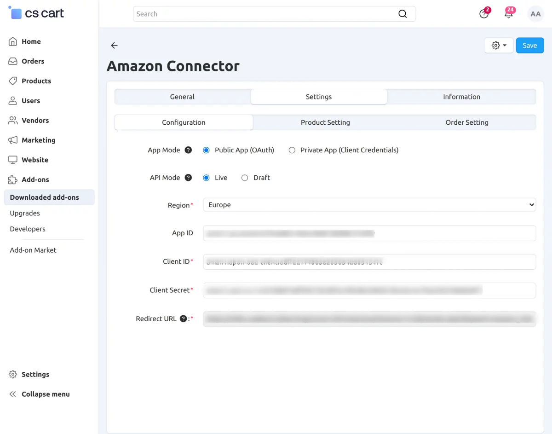Viewport: 552px width, 434px height.
Task: Show App Mode help tooltip icon
Action: (x=188, y=150)
